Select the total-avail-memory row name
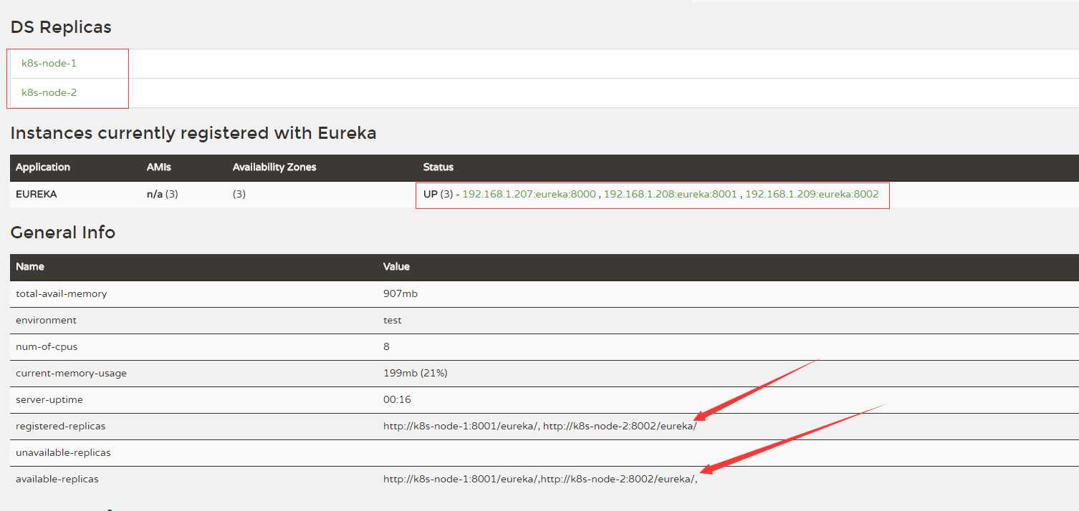The image size is (1079, 511). [62, 294]
